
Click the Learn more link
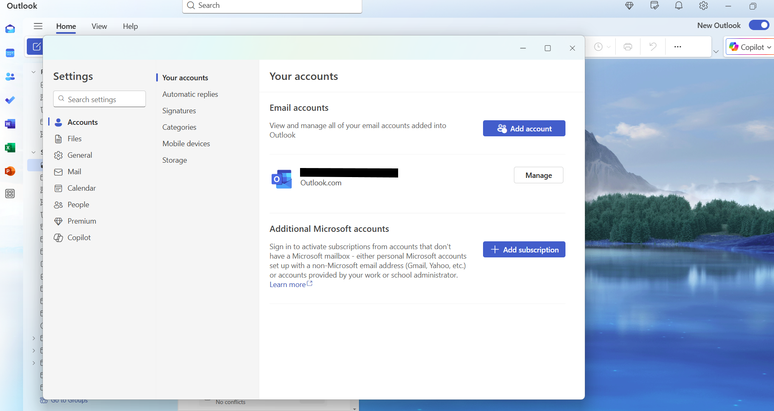click(287, 284)
